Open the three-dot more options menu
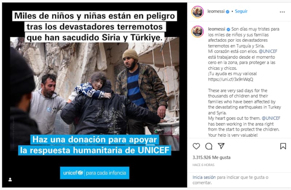The image size is (291, 190). (x=282, y=12)
